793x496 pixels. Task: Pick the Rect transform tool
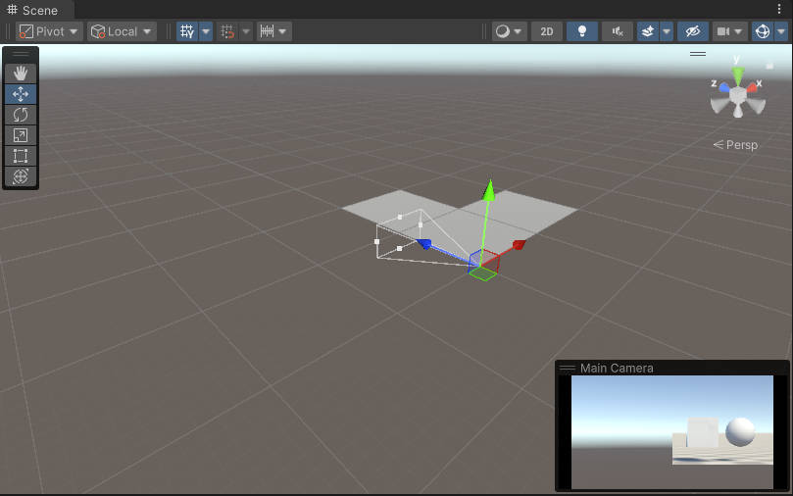(x=21, y=156)
